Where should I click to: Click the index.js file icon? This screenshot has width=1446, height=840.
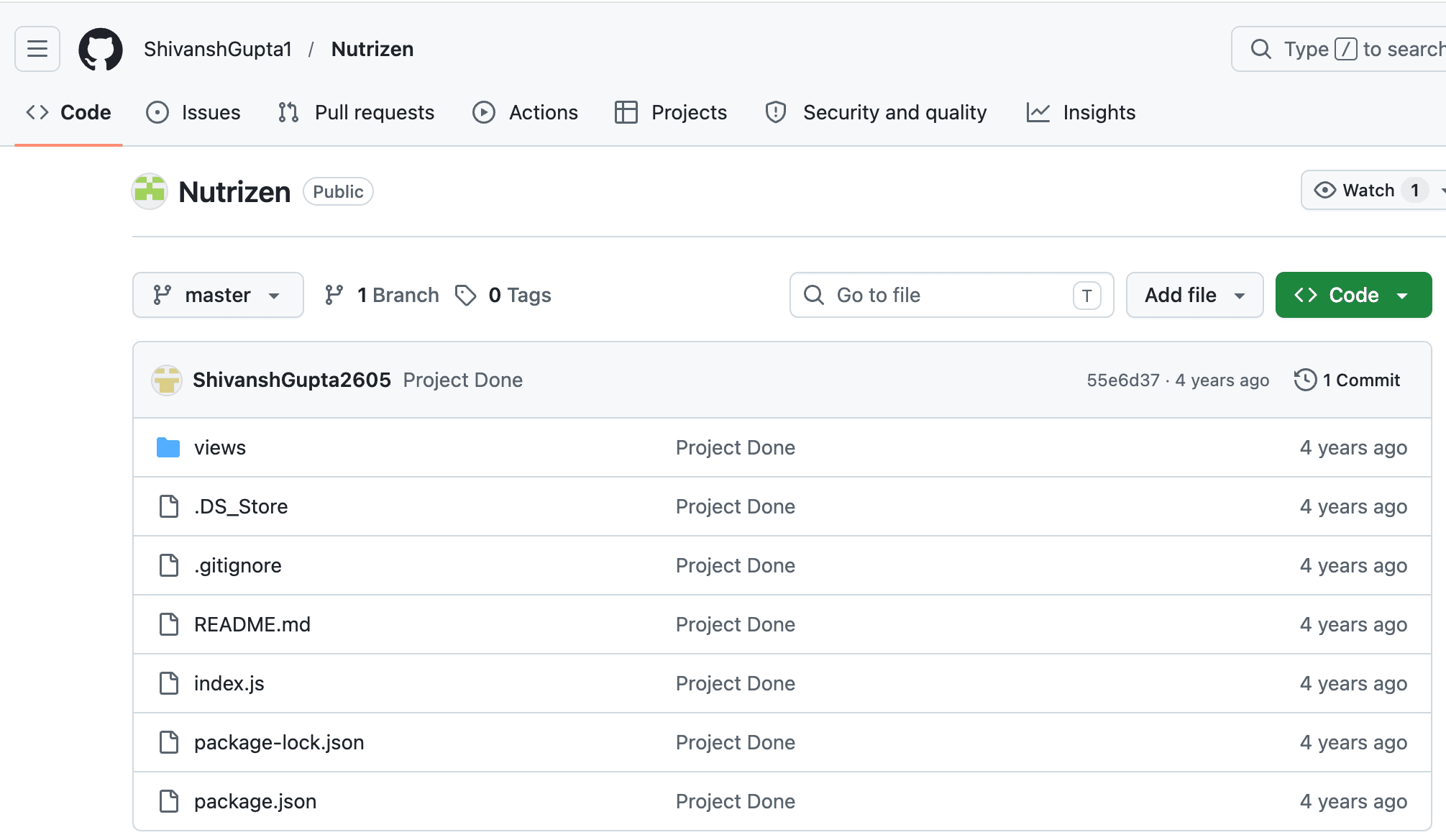click(x=169, y=683)
